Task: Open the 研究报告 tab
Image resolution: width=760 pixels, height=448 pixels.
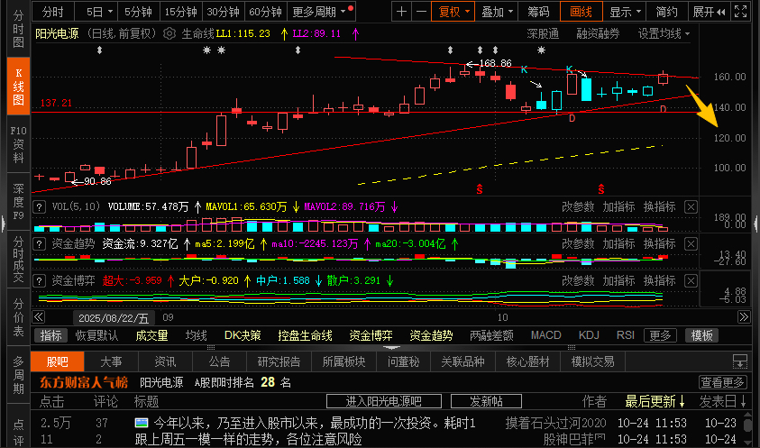Action: 279,361
